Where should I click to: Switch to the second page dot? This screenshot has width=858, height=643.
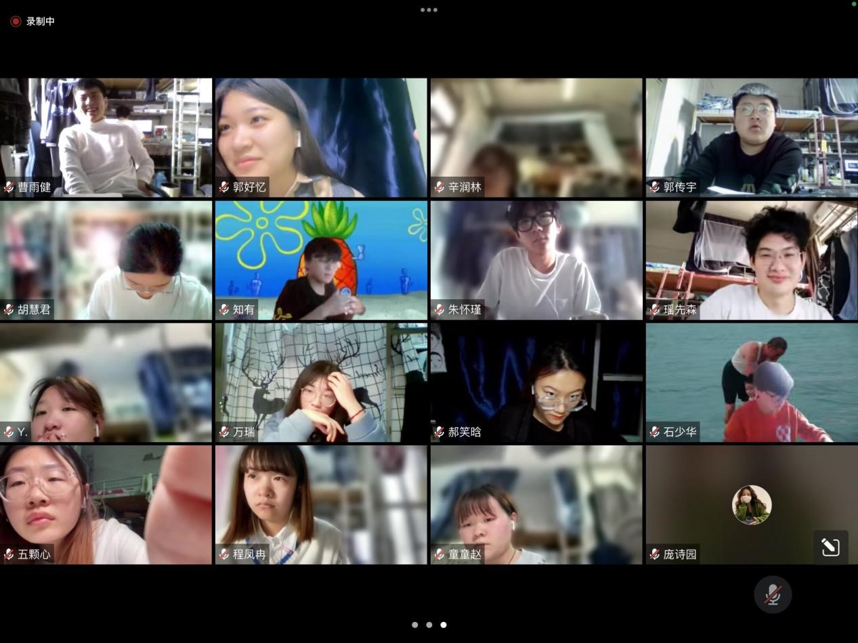tap(429, 625)
